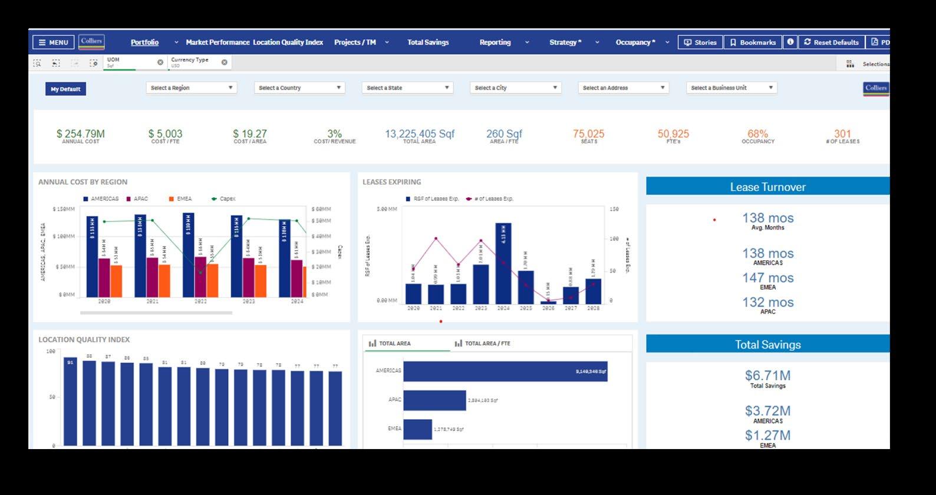Expand Select a Business Unit dropdown
The width and height of the screenshot is (936, 495).
click(x=731, y=88)
